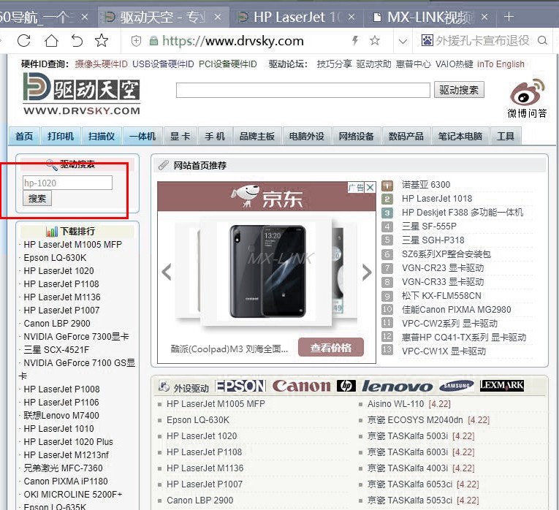The width and height of the screenshot is (559, 510).
Task: Open the 打印机 navigation tab
Action: [61, 136]
